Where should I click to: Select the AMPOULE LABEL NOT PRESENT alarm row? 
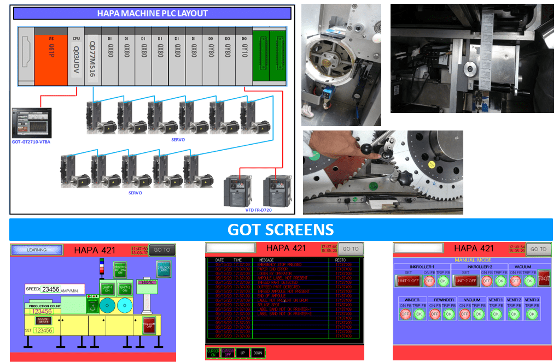coord(284,278)
